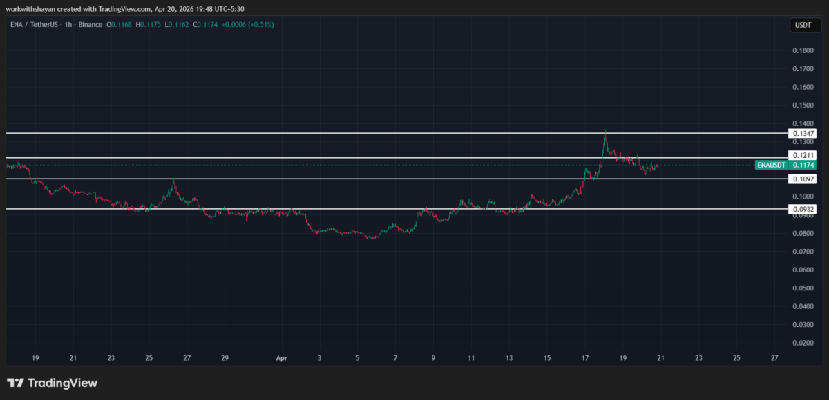This screenshot has width=829, height=400.
Task: Click the +0.0006 (+0.51%) change value
Action: coord(249,25)
